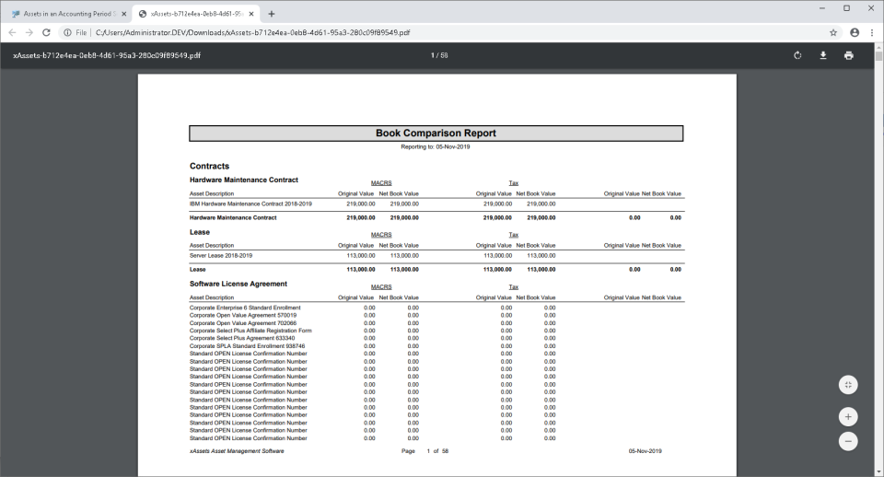Click the address bar file path
This screenshot has width=884, height=477.
click(252, 33)
